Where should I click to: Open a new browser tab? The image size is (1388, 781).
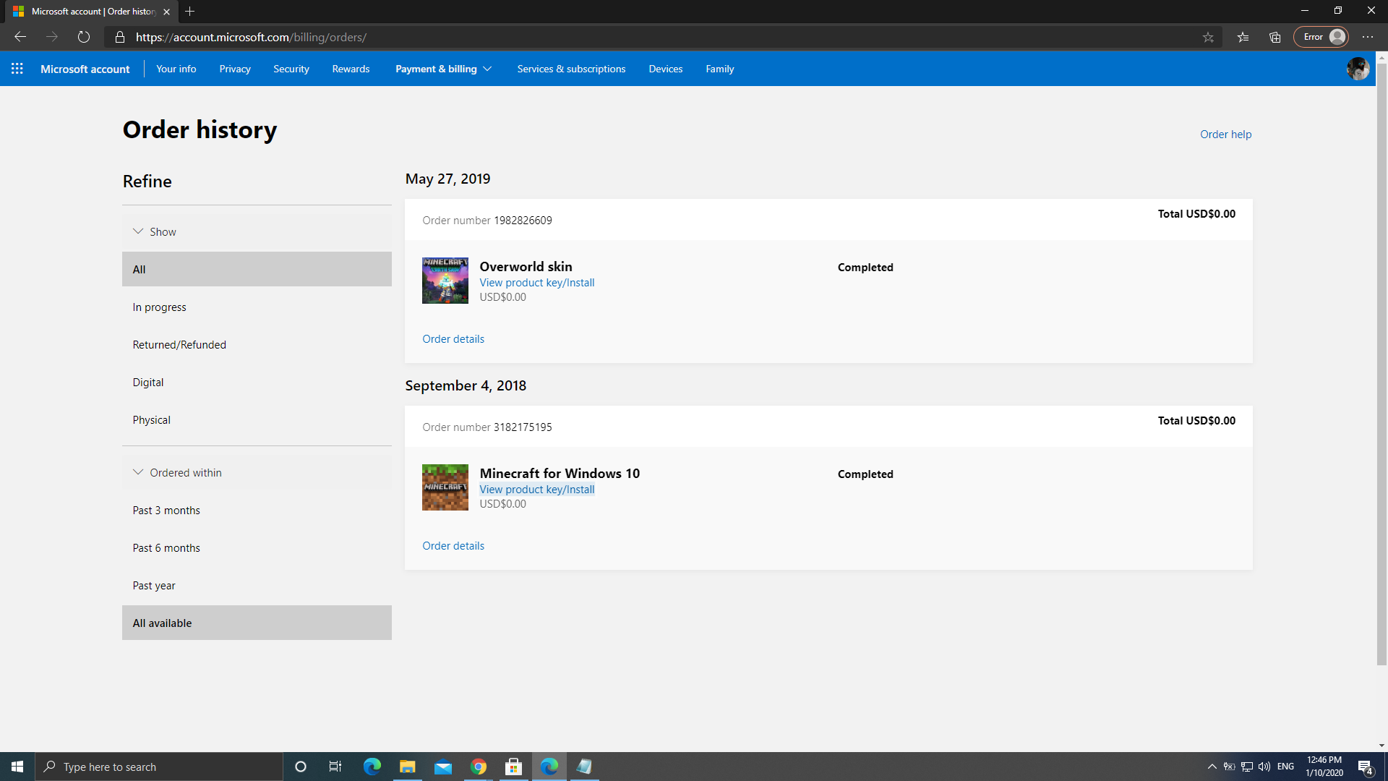pos(190,12)
